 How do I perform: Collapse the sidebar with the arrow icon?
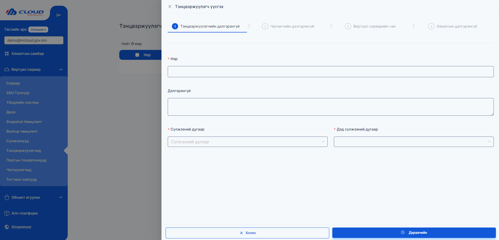click(59, 15)
